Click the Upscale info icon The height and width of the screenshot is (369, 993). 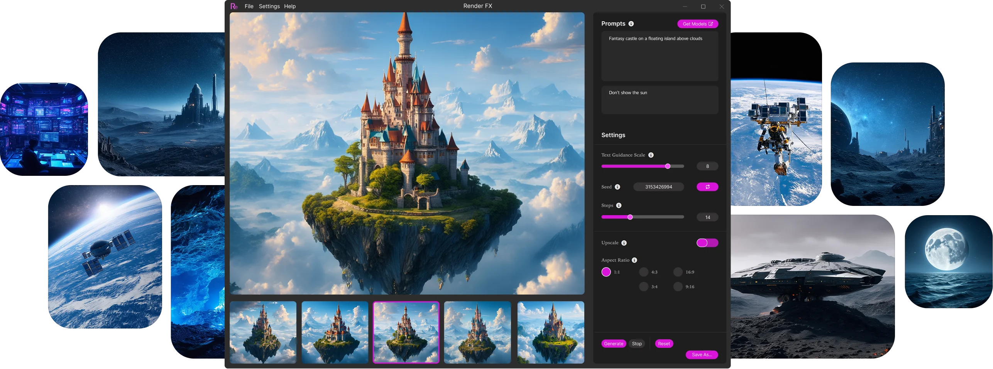click(x=624, y=243)
